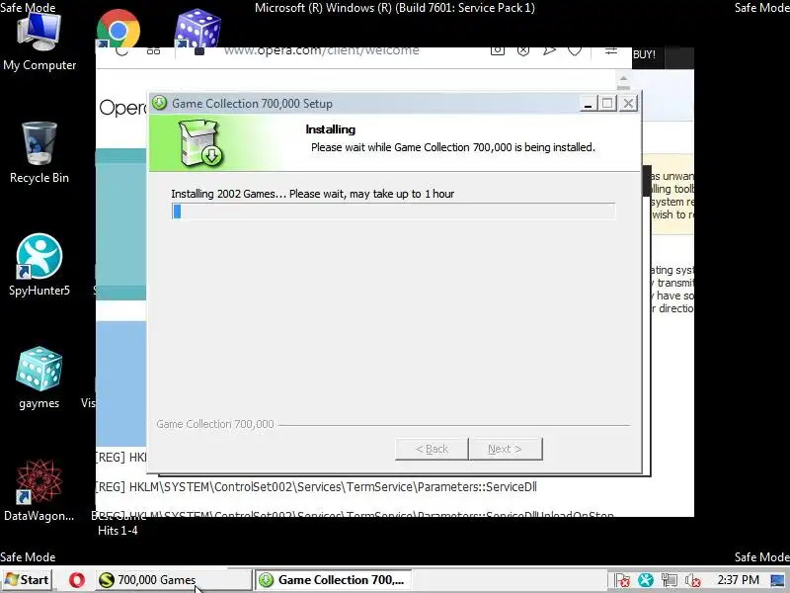Image resolution: width=790 pixels, height=593 pixels.
Task: Click the Installing 2002 Games status text
Action: (312, 194)
